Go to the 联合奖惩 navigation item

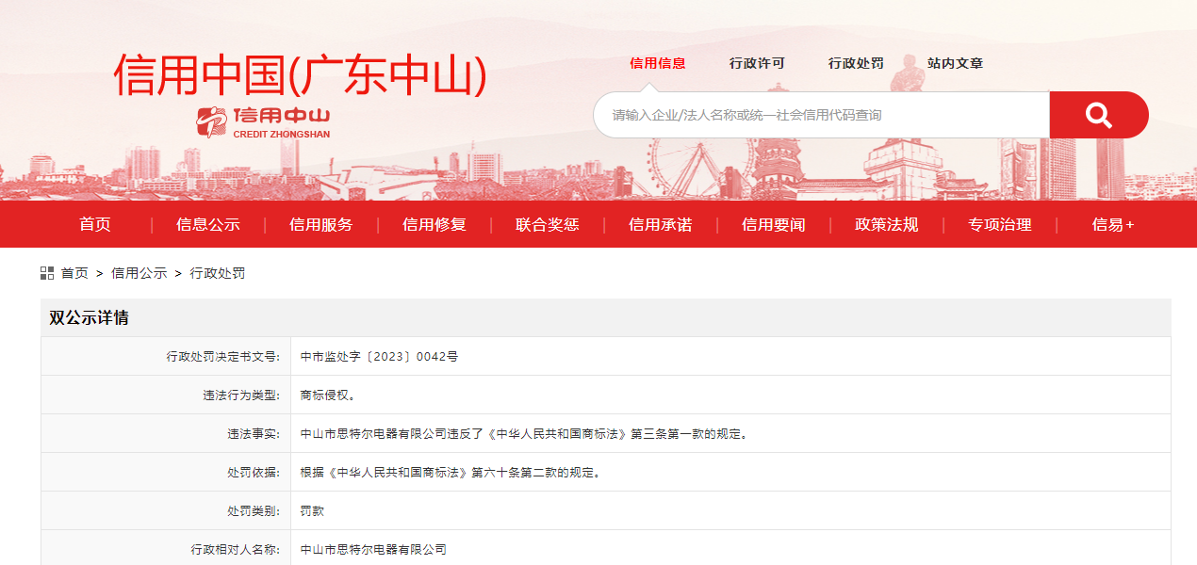pos(548,224)
